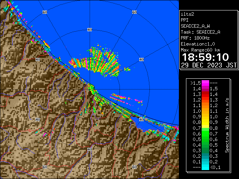The image size is (239, 179).
Task: Pick the bright green swatch beside 0.6 and 0.7
Action: (205, 134)
